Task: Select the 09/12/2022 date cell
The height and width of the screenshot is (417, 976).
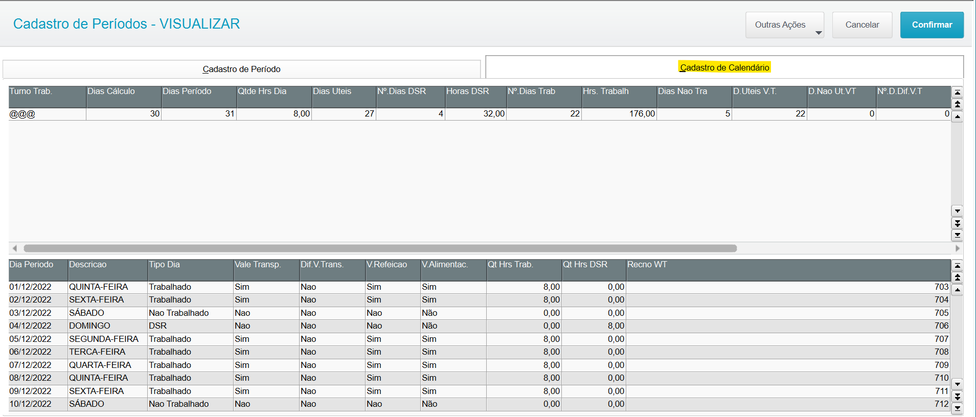Action: pyautogui.click(x=38, y=391)
